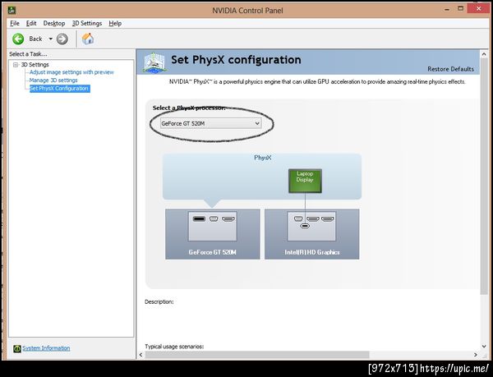493x377 pixels.
Task: Click the Description: label
Action: pos(159,302)
